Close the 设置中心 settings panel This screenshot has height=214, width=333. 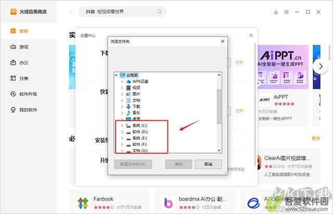[x=251, y=35]
